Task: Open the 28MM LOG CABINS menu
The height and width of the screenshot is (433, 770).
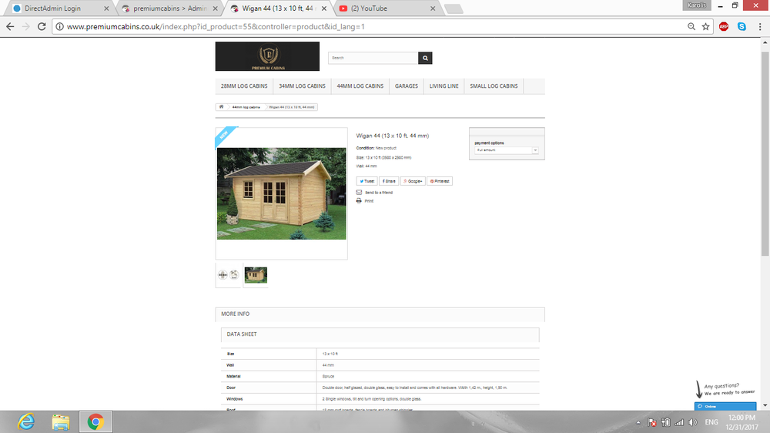Action: (244, 86)
